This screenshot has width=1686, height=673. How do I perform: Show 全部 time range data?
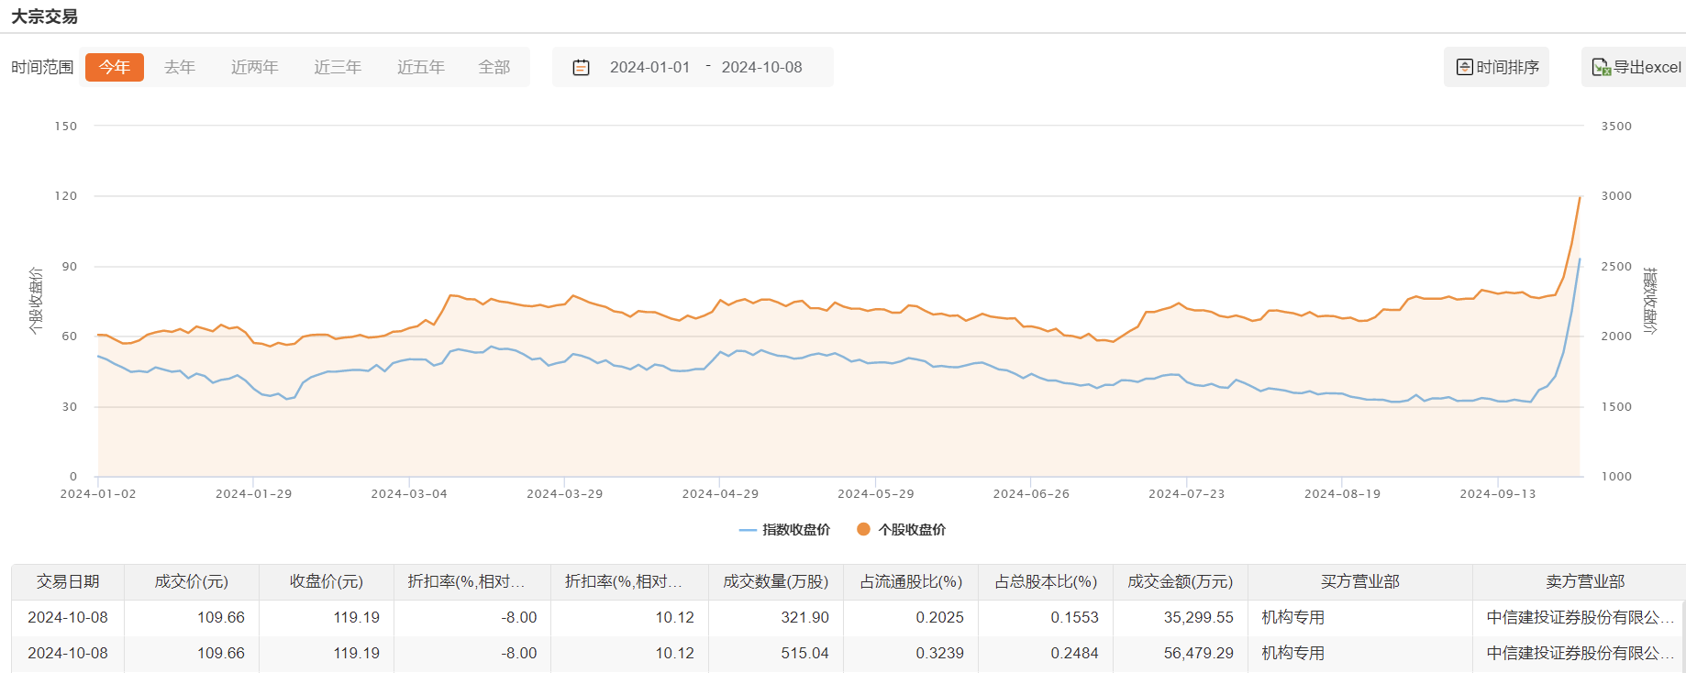pos(494,68)
